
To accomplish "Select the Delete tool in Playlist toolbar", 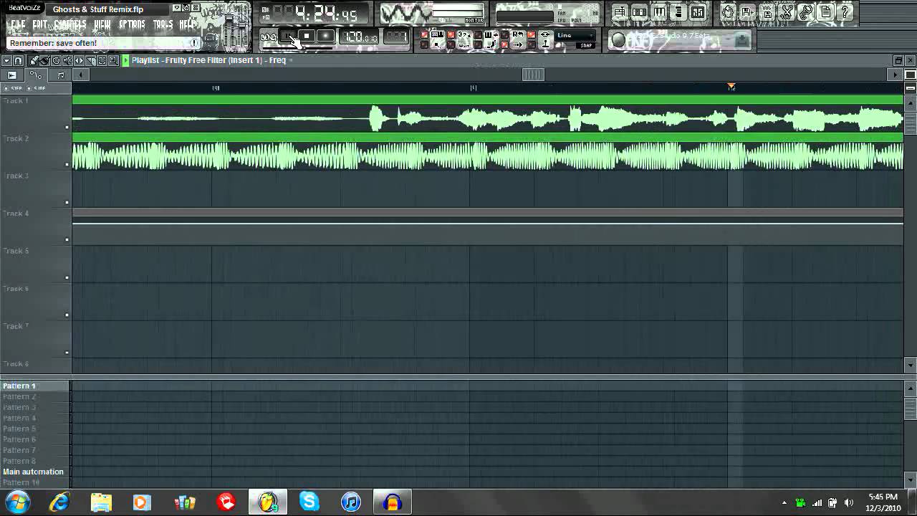I will tap(56, 61).
